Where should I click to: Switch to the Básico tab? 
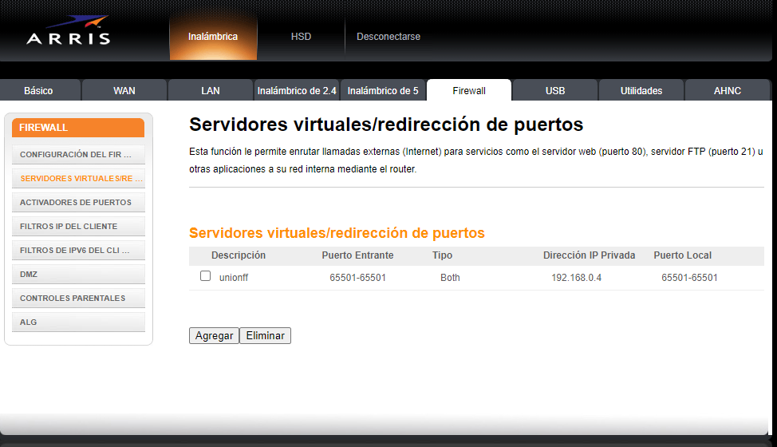coord(38,91)
